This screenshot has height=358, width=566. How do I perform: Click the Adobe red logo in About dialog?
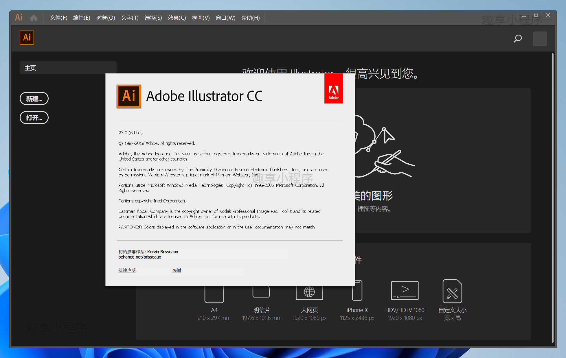(334, 88)
